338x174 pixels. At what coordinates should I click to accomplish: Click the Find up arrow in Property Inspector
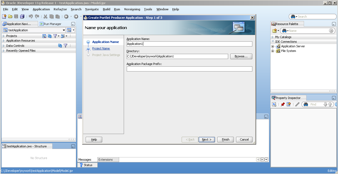click(x=330, y=104)
